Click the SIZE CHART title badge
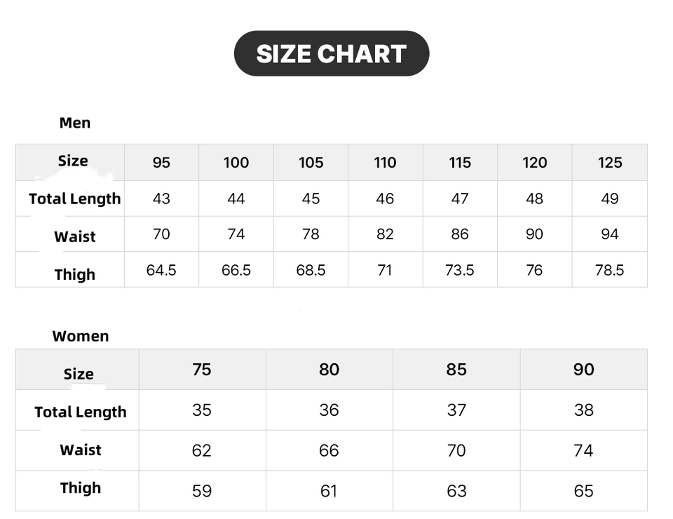This screenshot has height=519, width=673. [331, 54]
